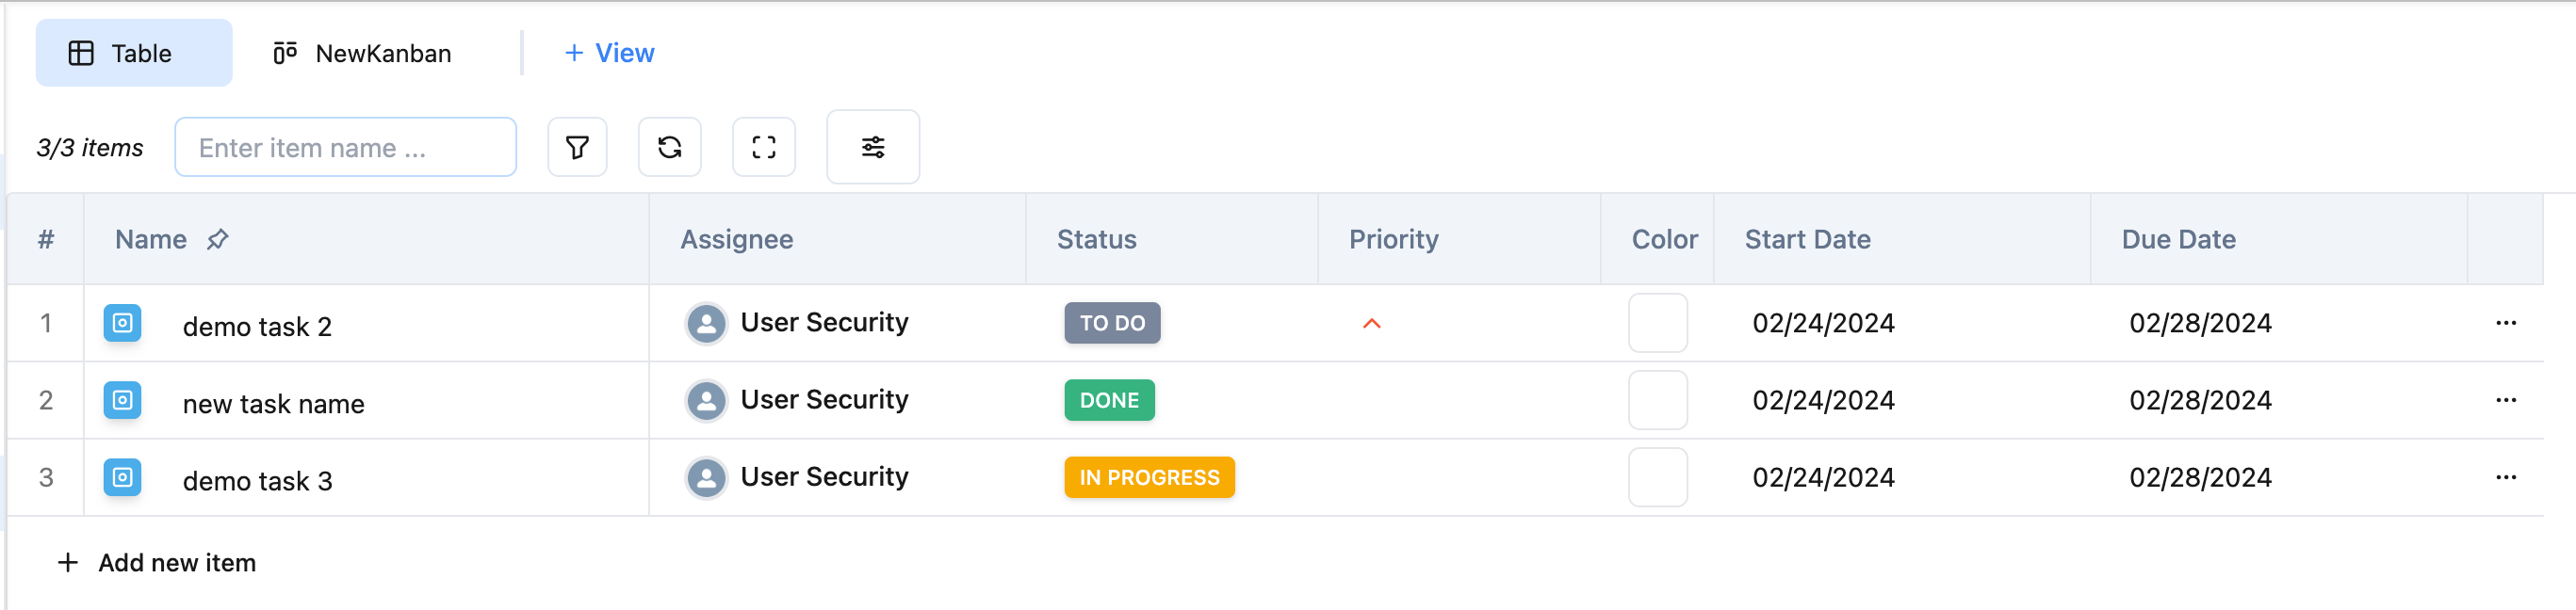Click the Enter item name search field

pyautogui.click(x=345, y=148)
